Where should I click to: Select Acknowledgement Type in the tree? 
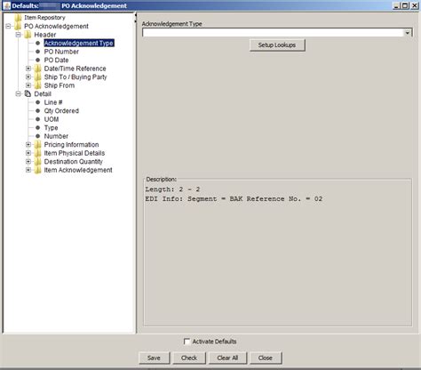click(79, 44)
